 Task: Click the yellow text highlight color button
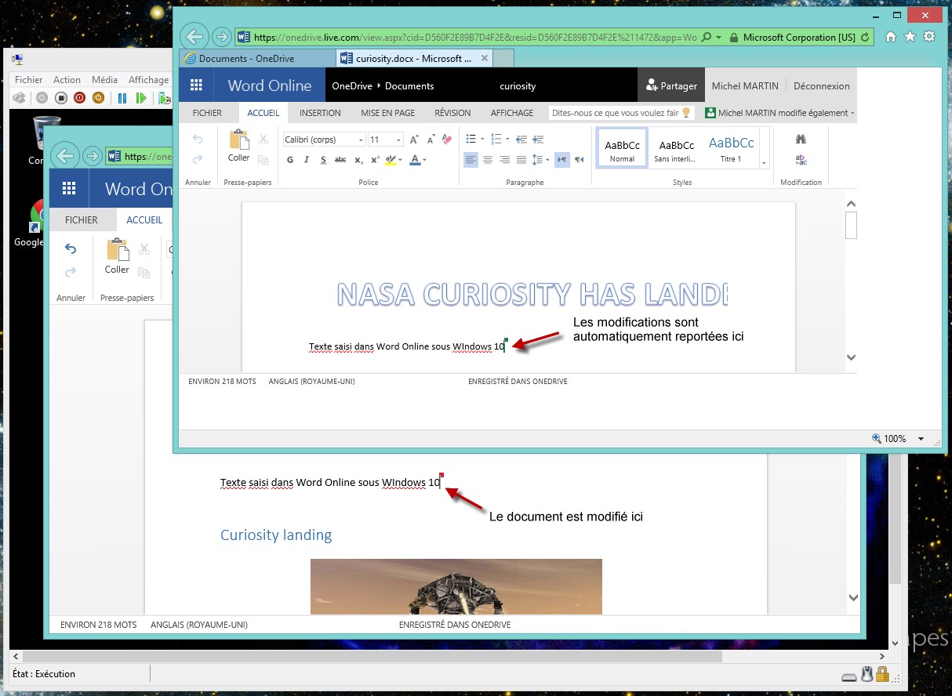[391, 160]
